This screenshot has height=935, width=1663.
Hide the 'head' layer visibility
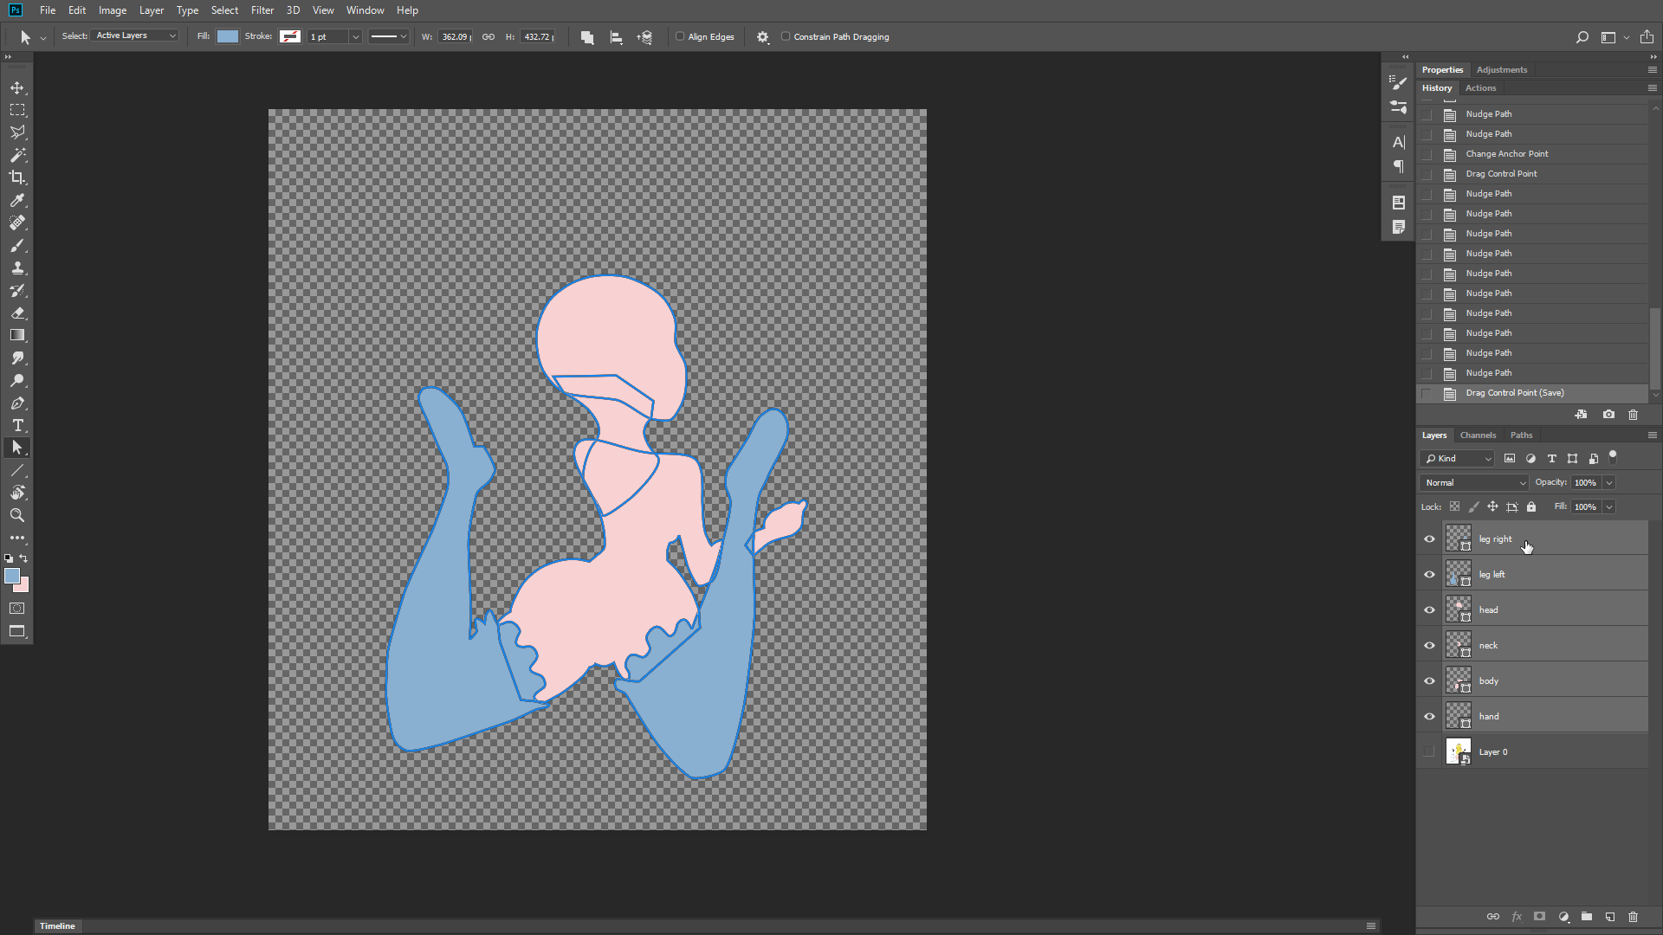click(1430, 609)
